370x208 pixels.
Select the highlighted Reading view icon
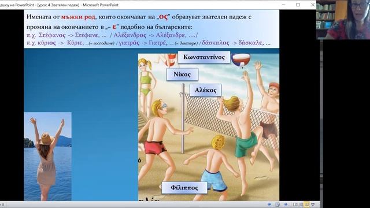point(307,205)
